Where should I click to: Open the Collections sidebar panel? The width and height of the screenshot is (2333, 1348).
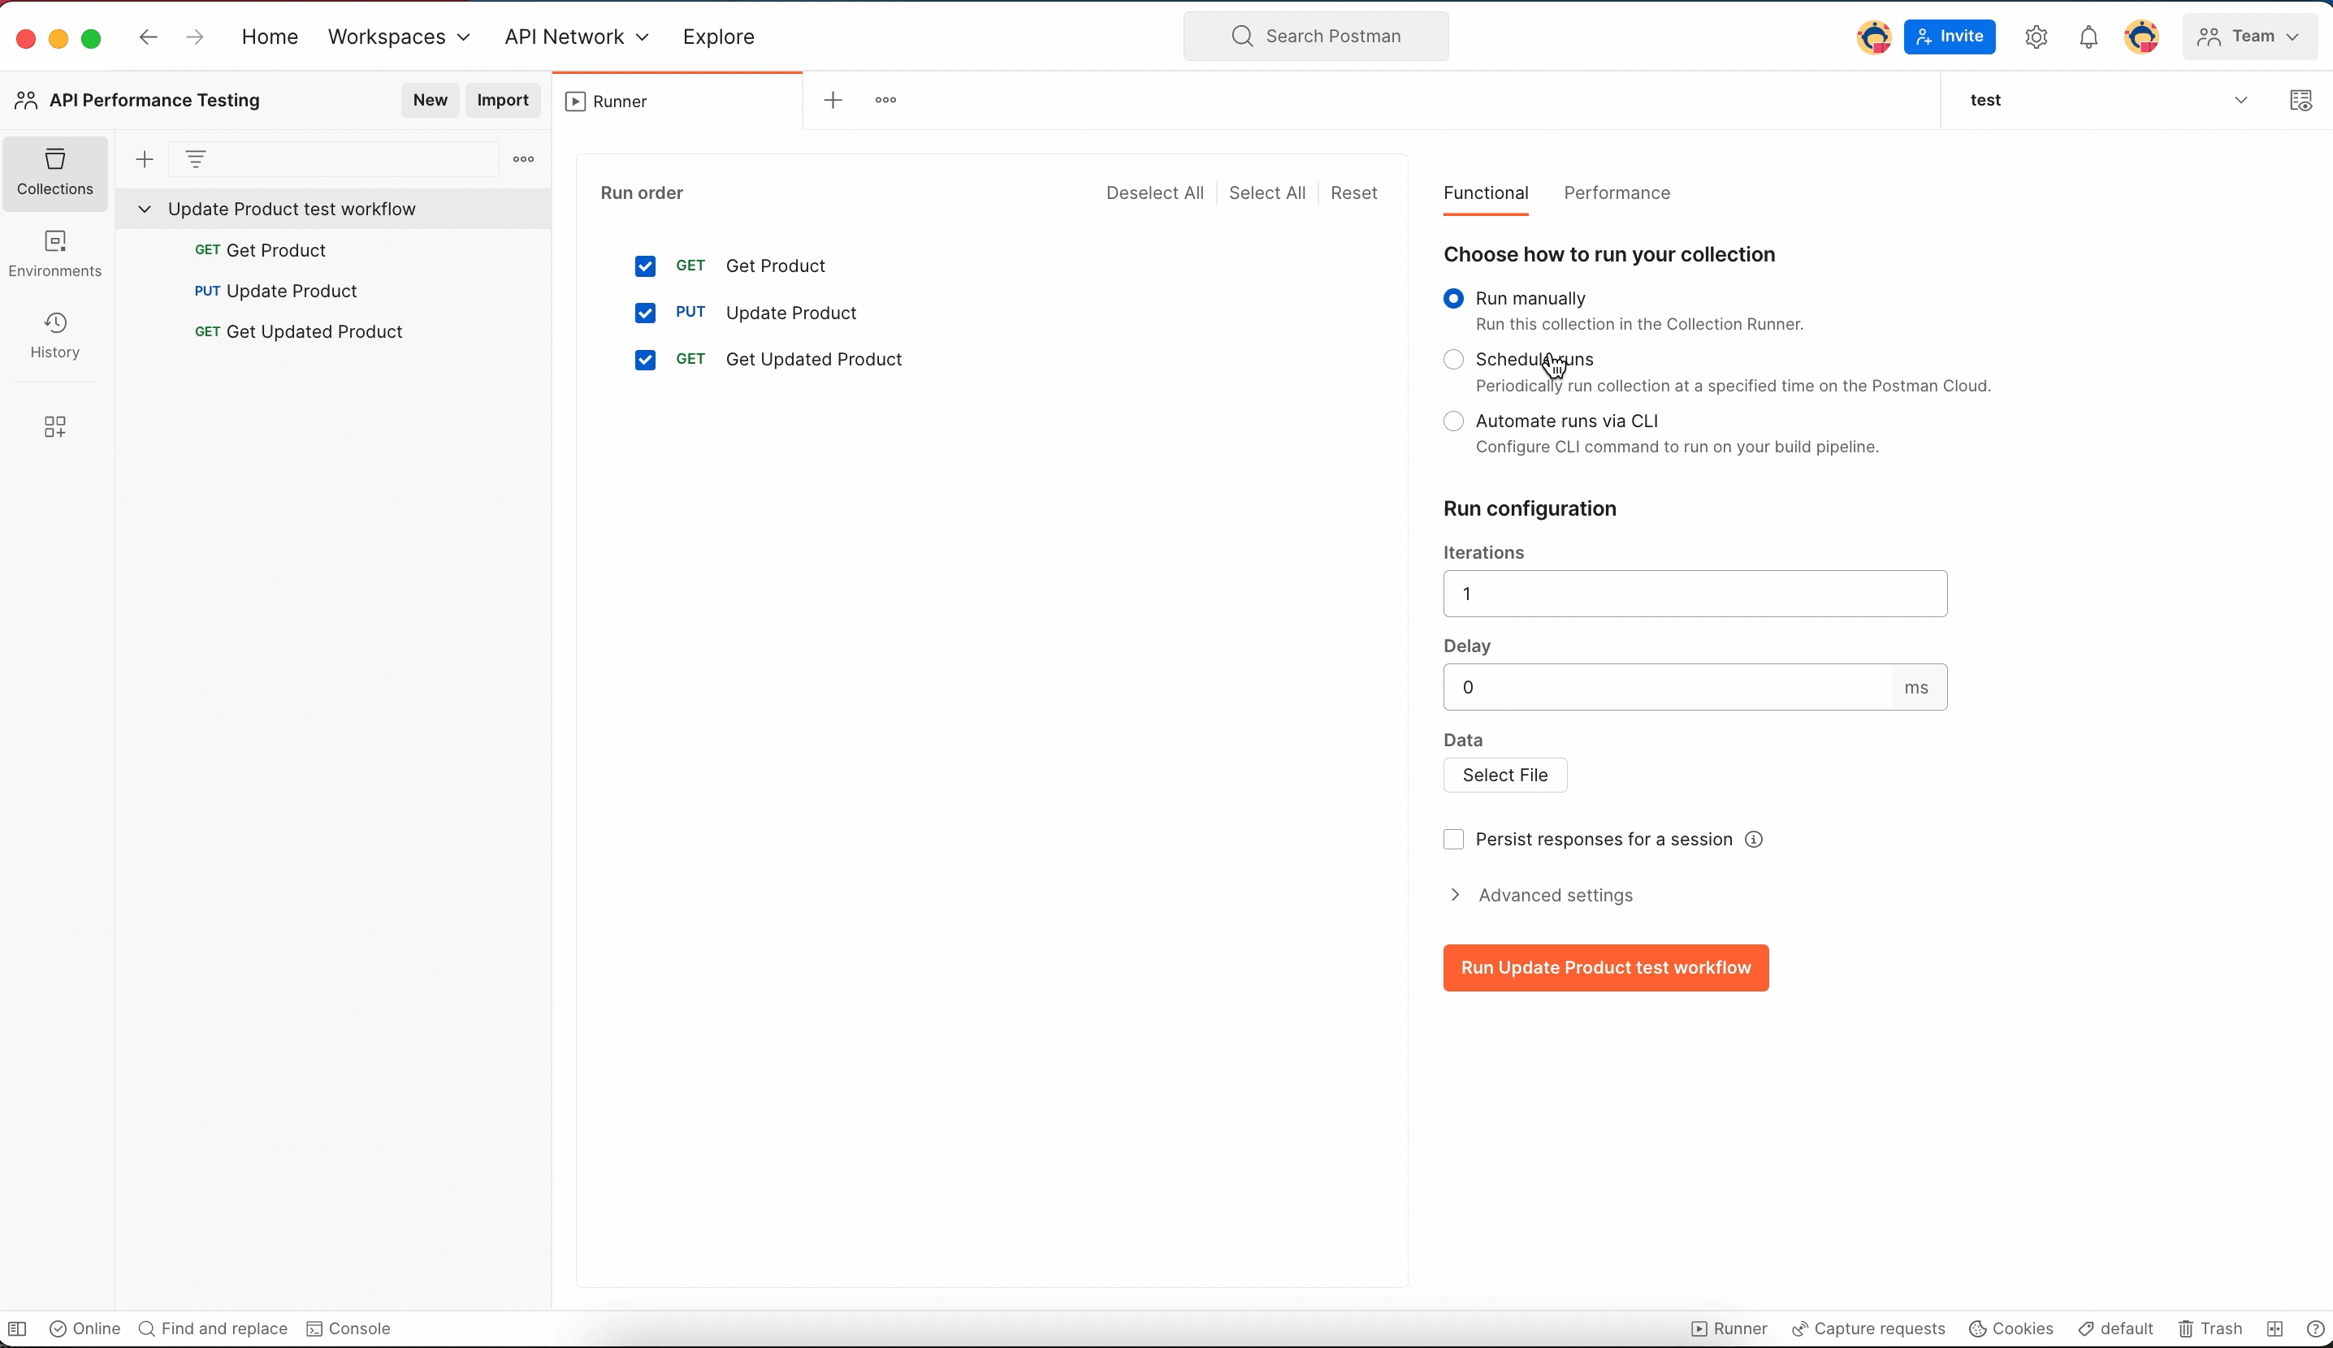pyautogui.click(x=54, y=173)
